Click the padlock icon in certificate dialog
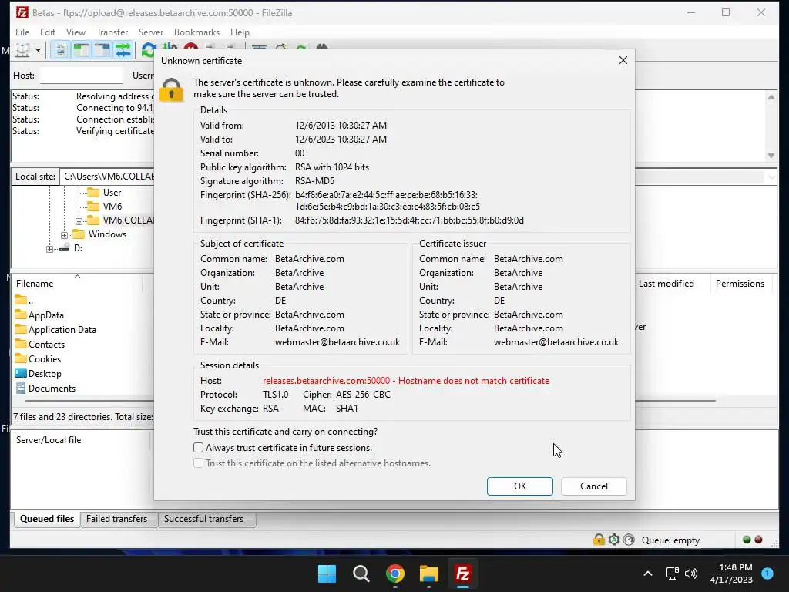789x592 pixels. coord(172,90)
